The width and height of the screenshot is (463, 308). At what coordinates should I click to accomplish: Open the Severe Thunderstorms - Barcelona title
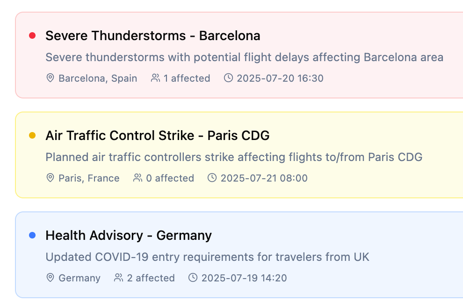coord(152,35)
